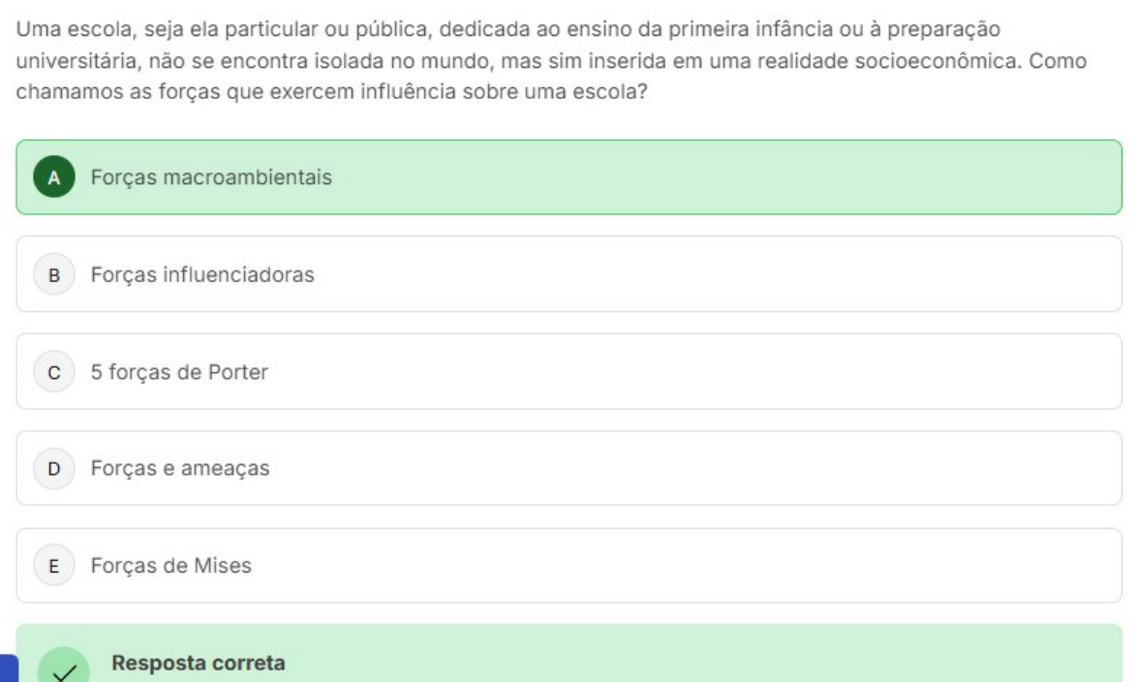1136x682 pixels.
Task: Click the blue button at bottom-left edge
Action: coord(8,668)
